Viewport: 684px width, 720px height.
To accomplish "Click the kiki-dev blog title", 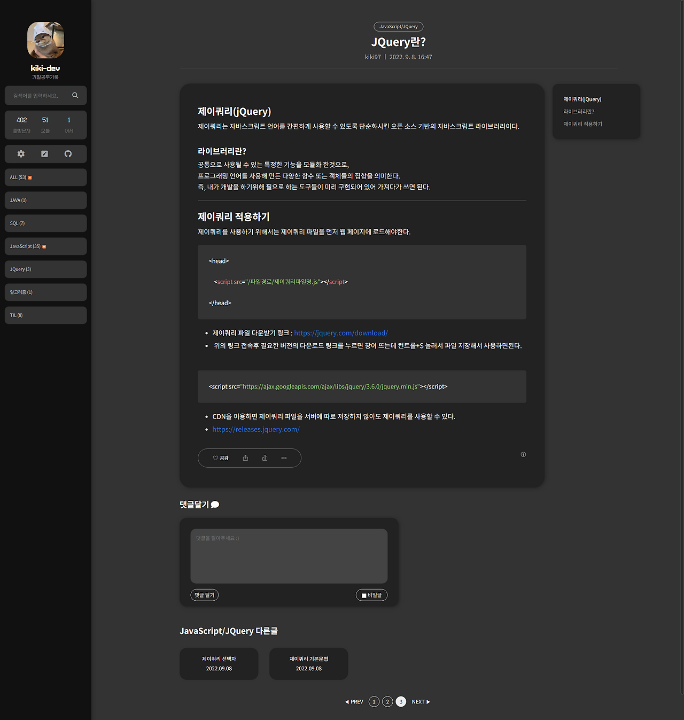I will click(x=45, y=68).
